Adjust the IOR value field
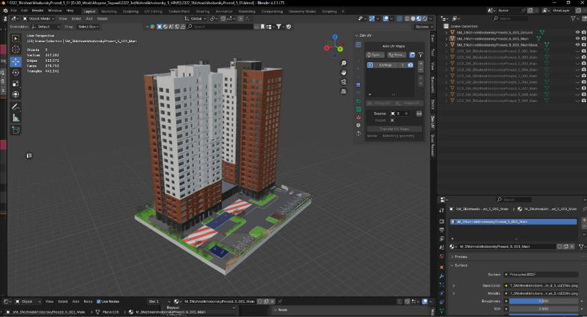This screenshot has height=317, width=587. click(x=543, y=309)
